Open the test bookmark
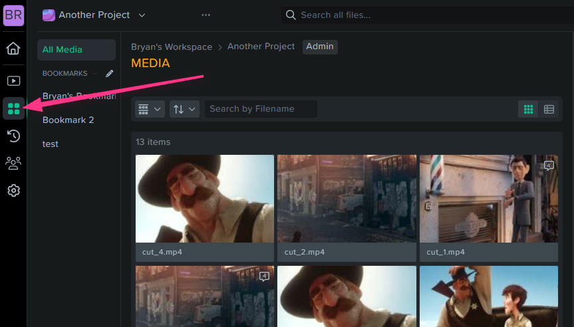The height and width of the screenshot is (327, 574). (50, 144)
